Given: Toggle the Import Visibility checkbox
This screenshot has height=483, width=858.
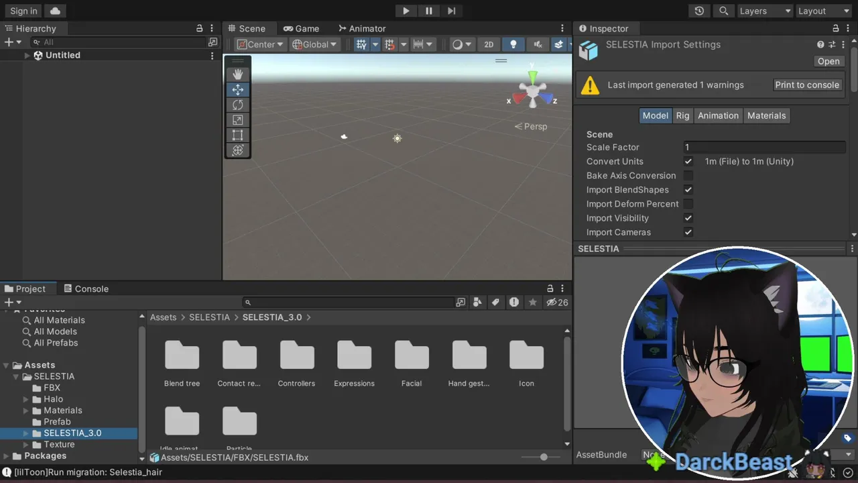Looking at the screenshot, I should point(688,218).
